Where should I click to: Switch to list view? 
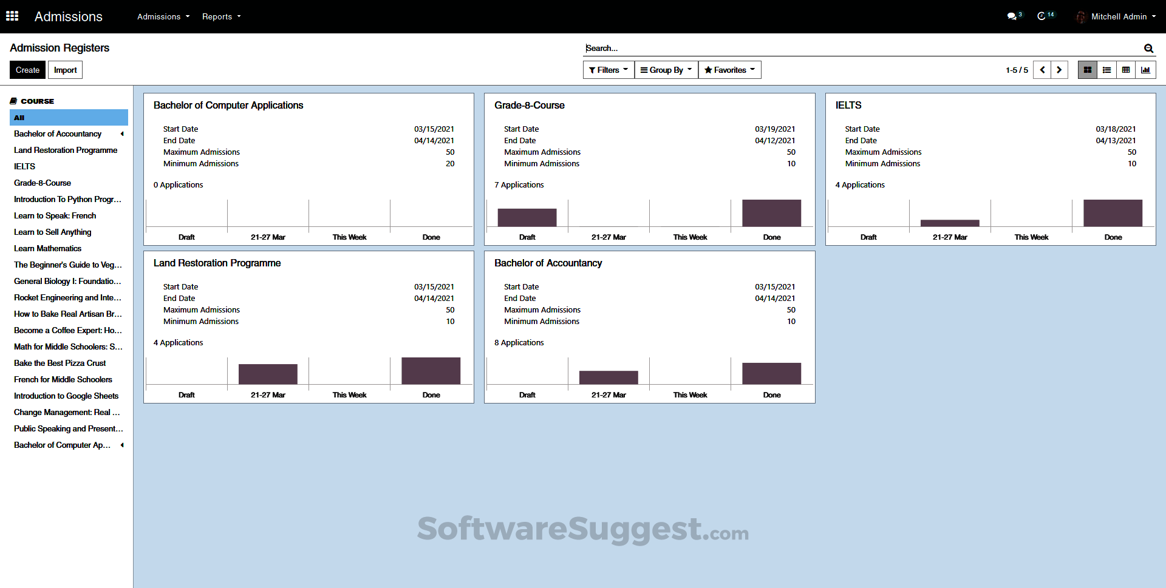(1107, 70)
